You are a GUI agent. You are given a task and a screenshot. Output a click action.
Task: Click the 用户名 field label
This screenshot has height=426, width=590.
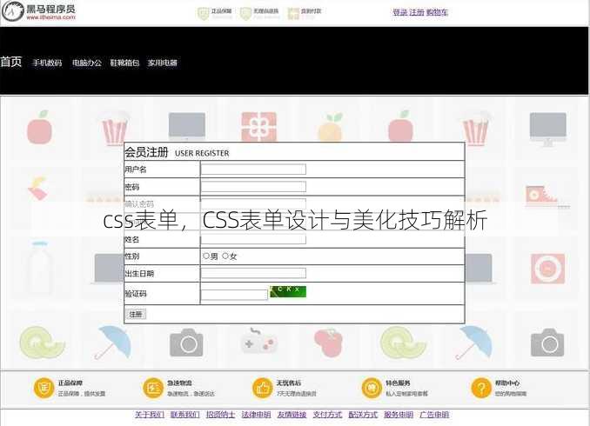[x=136, y=170]
